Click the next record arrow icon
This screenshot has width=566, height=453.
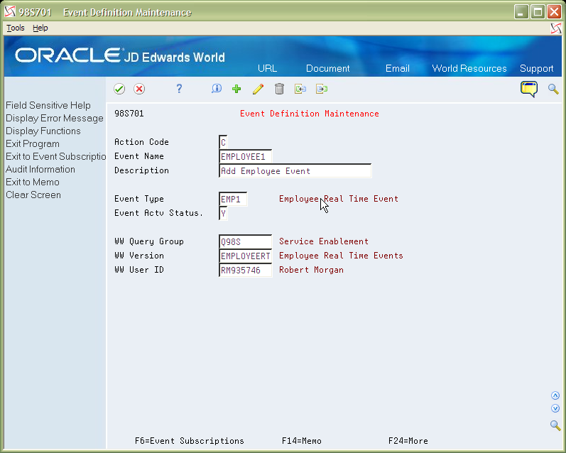[322, 89]
